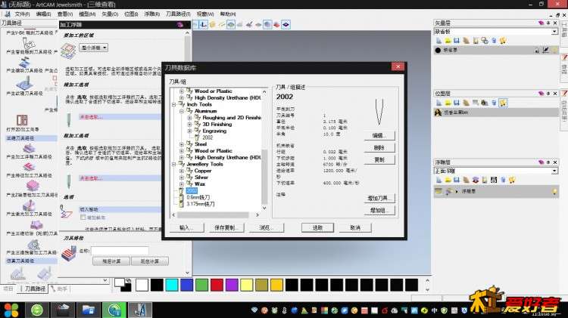Click the 浏览 browse button
Image resolution: width=568 pixels, height=318 pixels.
tap(267, 227)
